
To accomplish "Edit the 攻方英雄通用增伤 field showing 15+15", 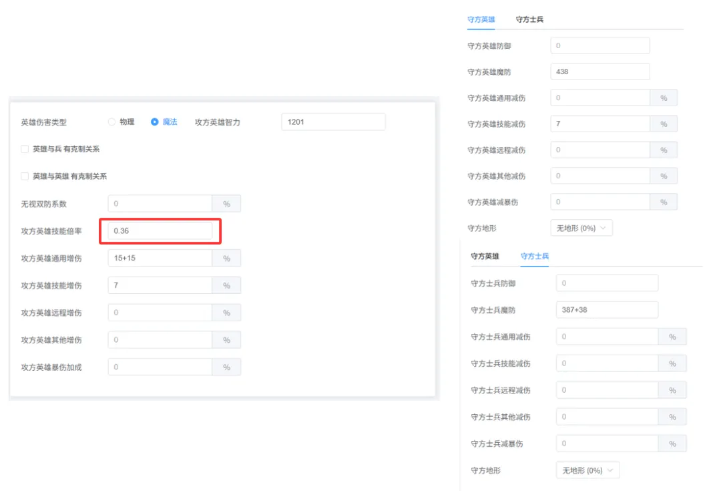I will point(160,258).
